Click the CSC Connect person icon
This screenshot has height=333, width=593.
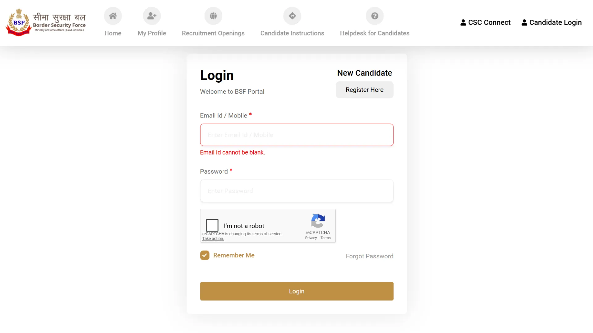point(463,23)
